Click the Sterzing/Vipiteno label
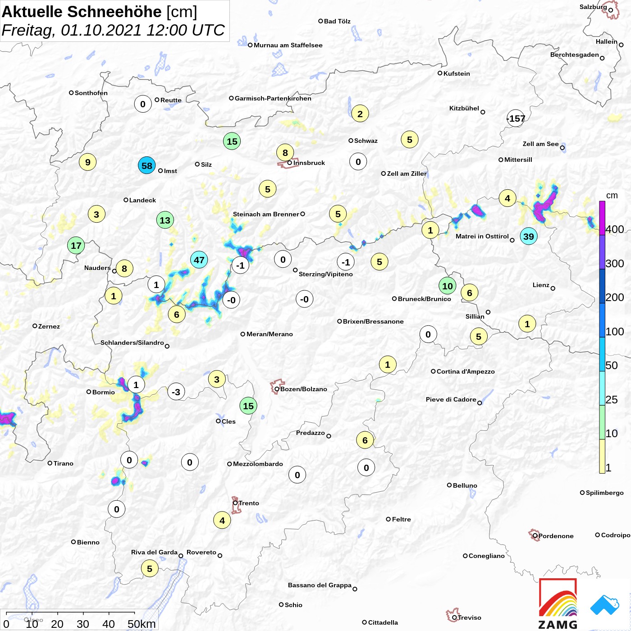631x631 pixels. pyautogui.click(x=326, y=274)
